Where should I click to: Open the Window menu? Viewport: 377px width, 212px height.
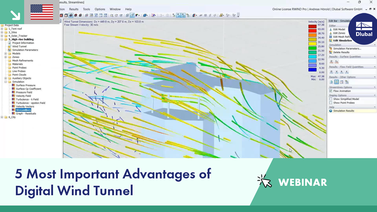[115, 9]
